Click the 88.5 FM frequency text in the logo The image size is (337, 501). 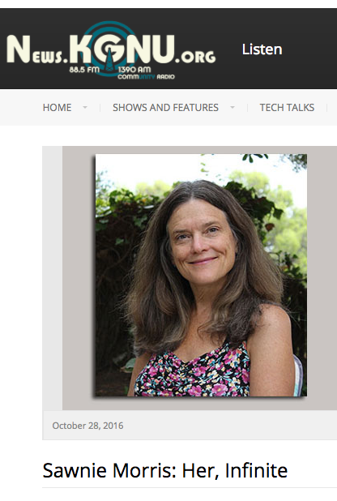84,70
